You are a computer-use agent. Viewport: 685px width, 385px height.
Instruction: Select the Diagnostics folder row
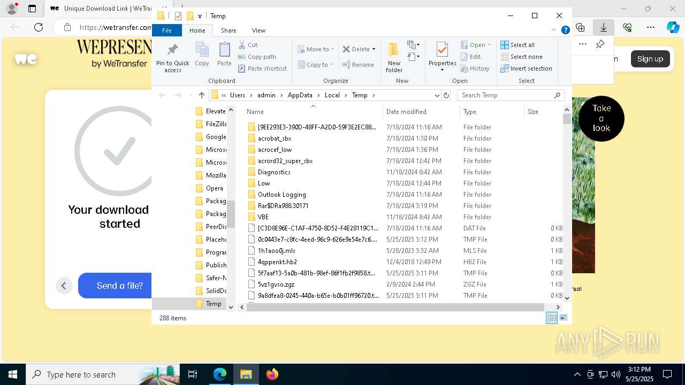(x=404, y=172)
